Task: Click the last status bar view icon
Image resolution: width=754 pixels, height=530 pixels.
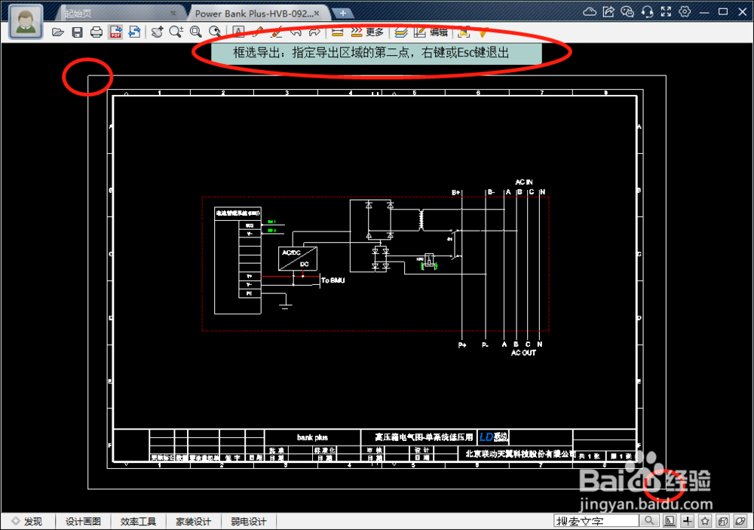Action: pos(740,521)
